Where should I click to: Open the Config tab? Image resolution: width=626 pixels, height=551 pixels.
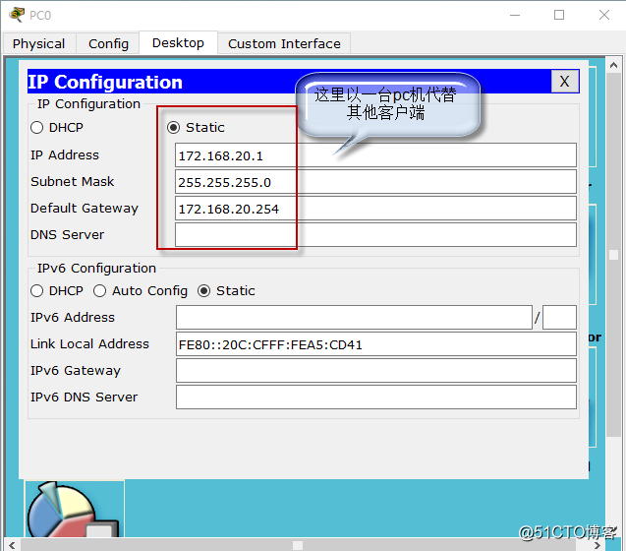108,43
